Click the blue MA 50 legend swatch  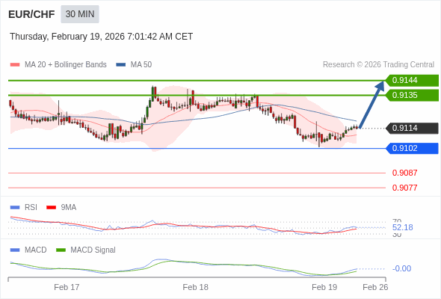click(121, 65)
